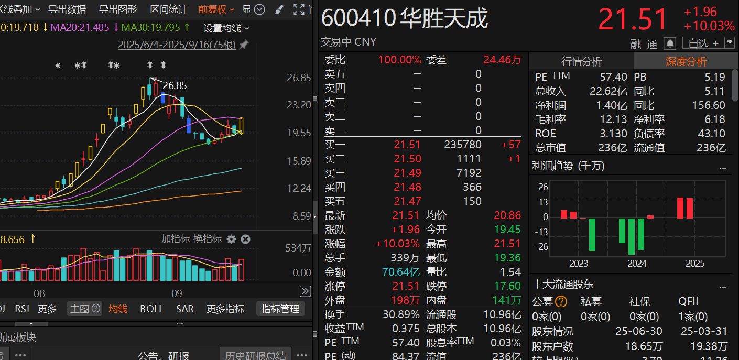The image size is (739, 360).
Task: Click the double-arrow chart scroll icon
Action: coord(305,291)
